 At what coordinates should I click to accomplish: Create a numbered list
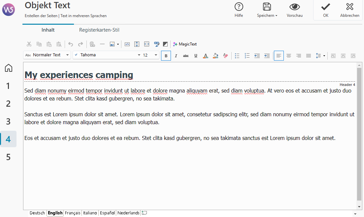click(247, 56)
